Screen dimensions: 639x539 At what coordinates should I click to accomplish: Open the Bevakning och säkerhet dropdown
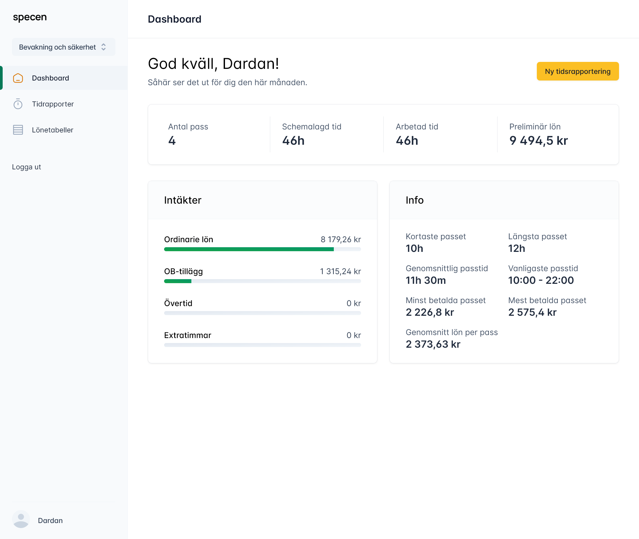[64, 47]
